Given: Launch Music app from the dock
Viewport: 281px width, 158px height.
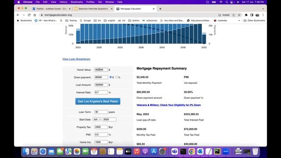Looking at the screenshot, I should [137, 151].
